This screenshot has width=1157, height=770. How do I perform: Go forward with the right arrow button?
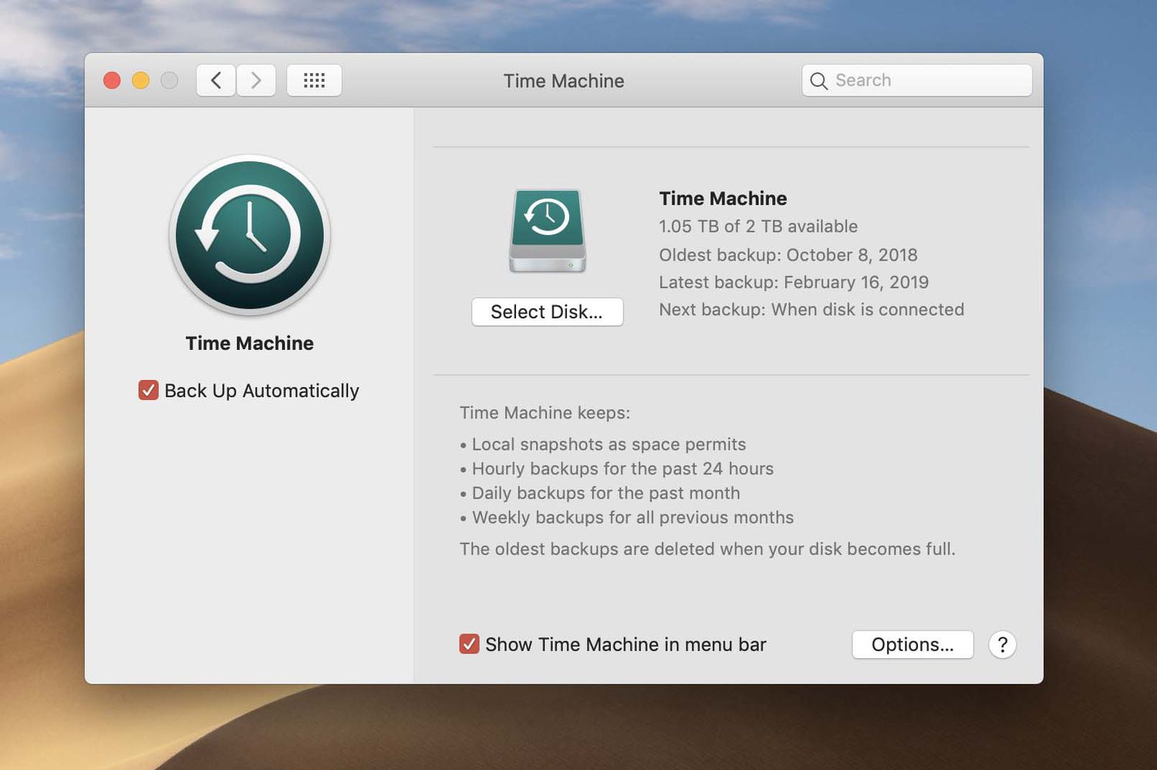point(256,80)
